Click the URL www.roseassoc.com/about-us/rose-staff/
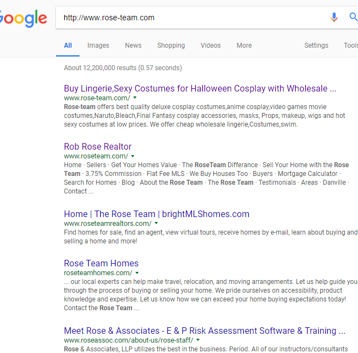The image size is (358, 353). tap(128, 340)
